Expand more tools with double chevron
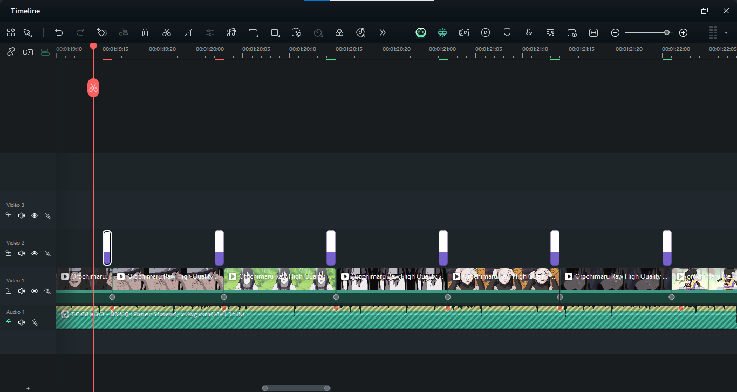Image resolution: width=737 pixels, height=392 pixels. click(x=383, y=32)
